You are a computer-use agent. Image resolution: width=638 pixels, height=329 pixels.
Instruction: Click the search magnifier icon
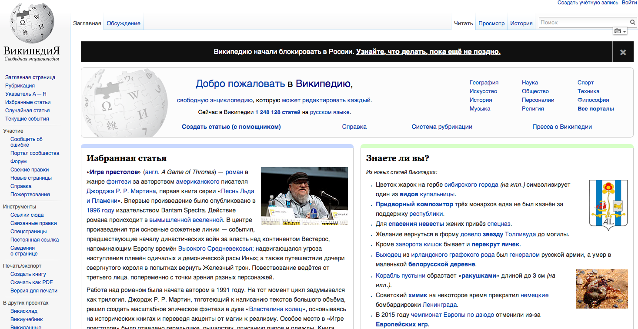[632, 23]
